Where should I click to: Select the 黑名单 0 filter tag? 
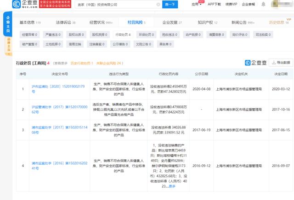165,44
